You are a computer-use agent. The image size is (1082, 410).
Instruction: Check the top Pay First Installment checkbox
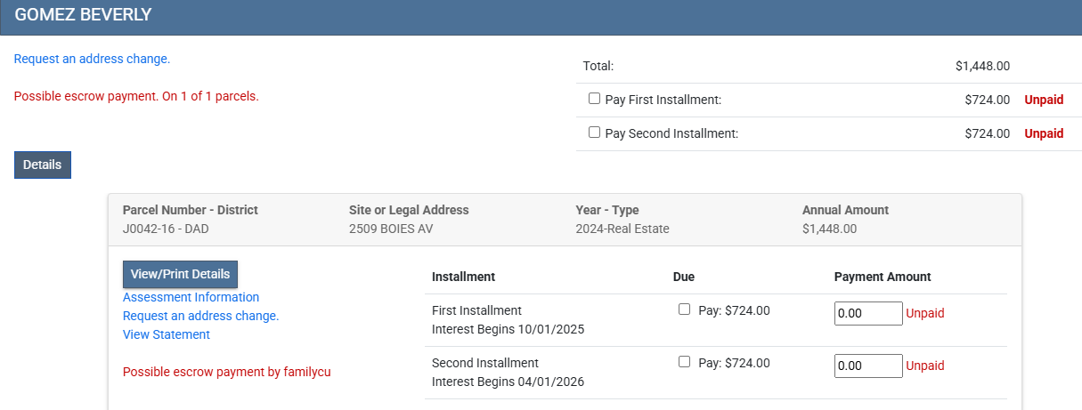594,100
